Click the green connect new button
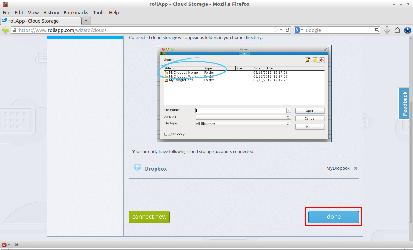Screen dimensions: 413x250 (x=149, y=217)
